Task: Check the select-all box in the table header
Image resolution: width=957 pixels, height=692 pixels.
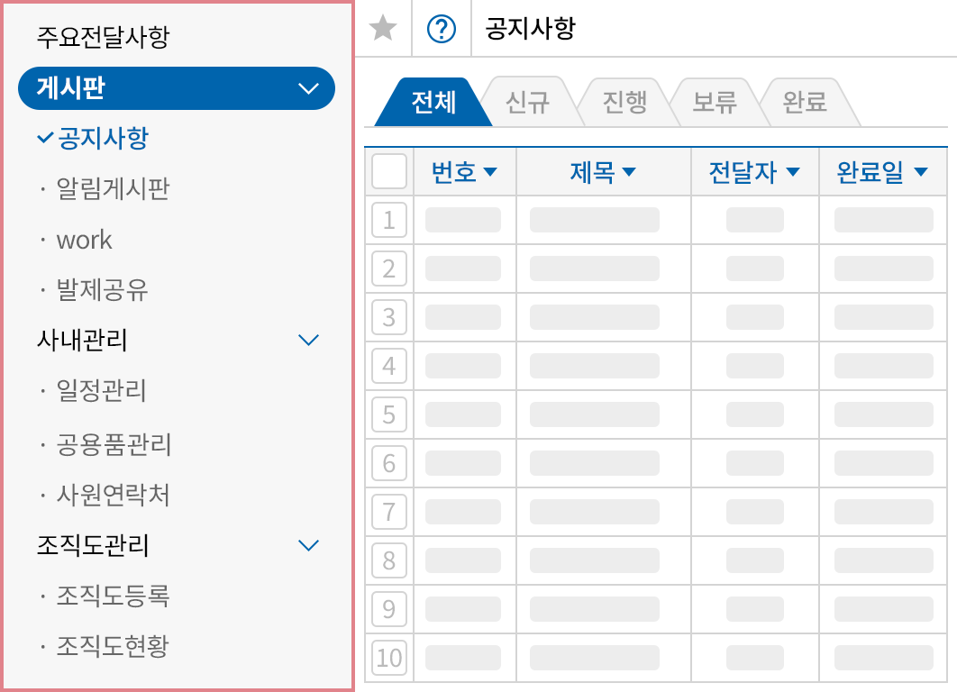Action: coord(389,171)
